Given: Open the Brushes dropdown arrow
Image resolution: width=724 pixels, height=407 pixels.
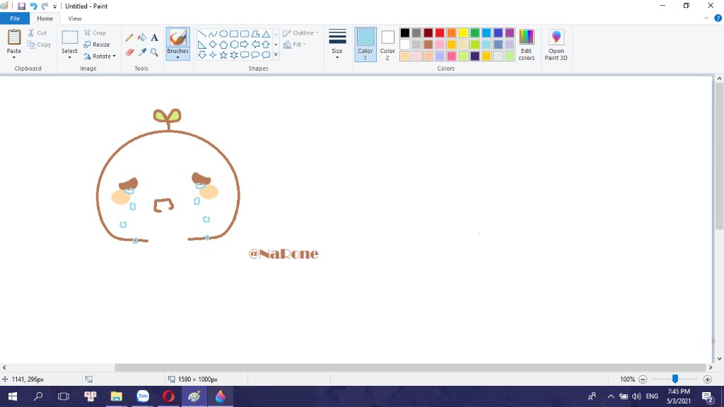Looking at the screenshot, I should [x=177, y=58].
